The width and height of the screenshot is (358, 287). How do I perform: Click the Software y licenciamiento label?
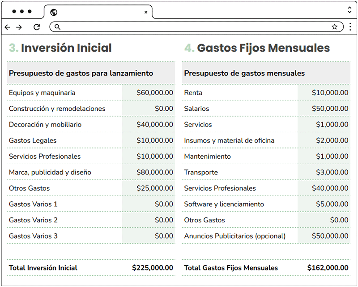224,204
